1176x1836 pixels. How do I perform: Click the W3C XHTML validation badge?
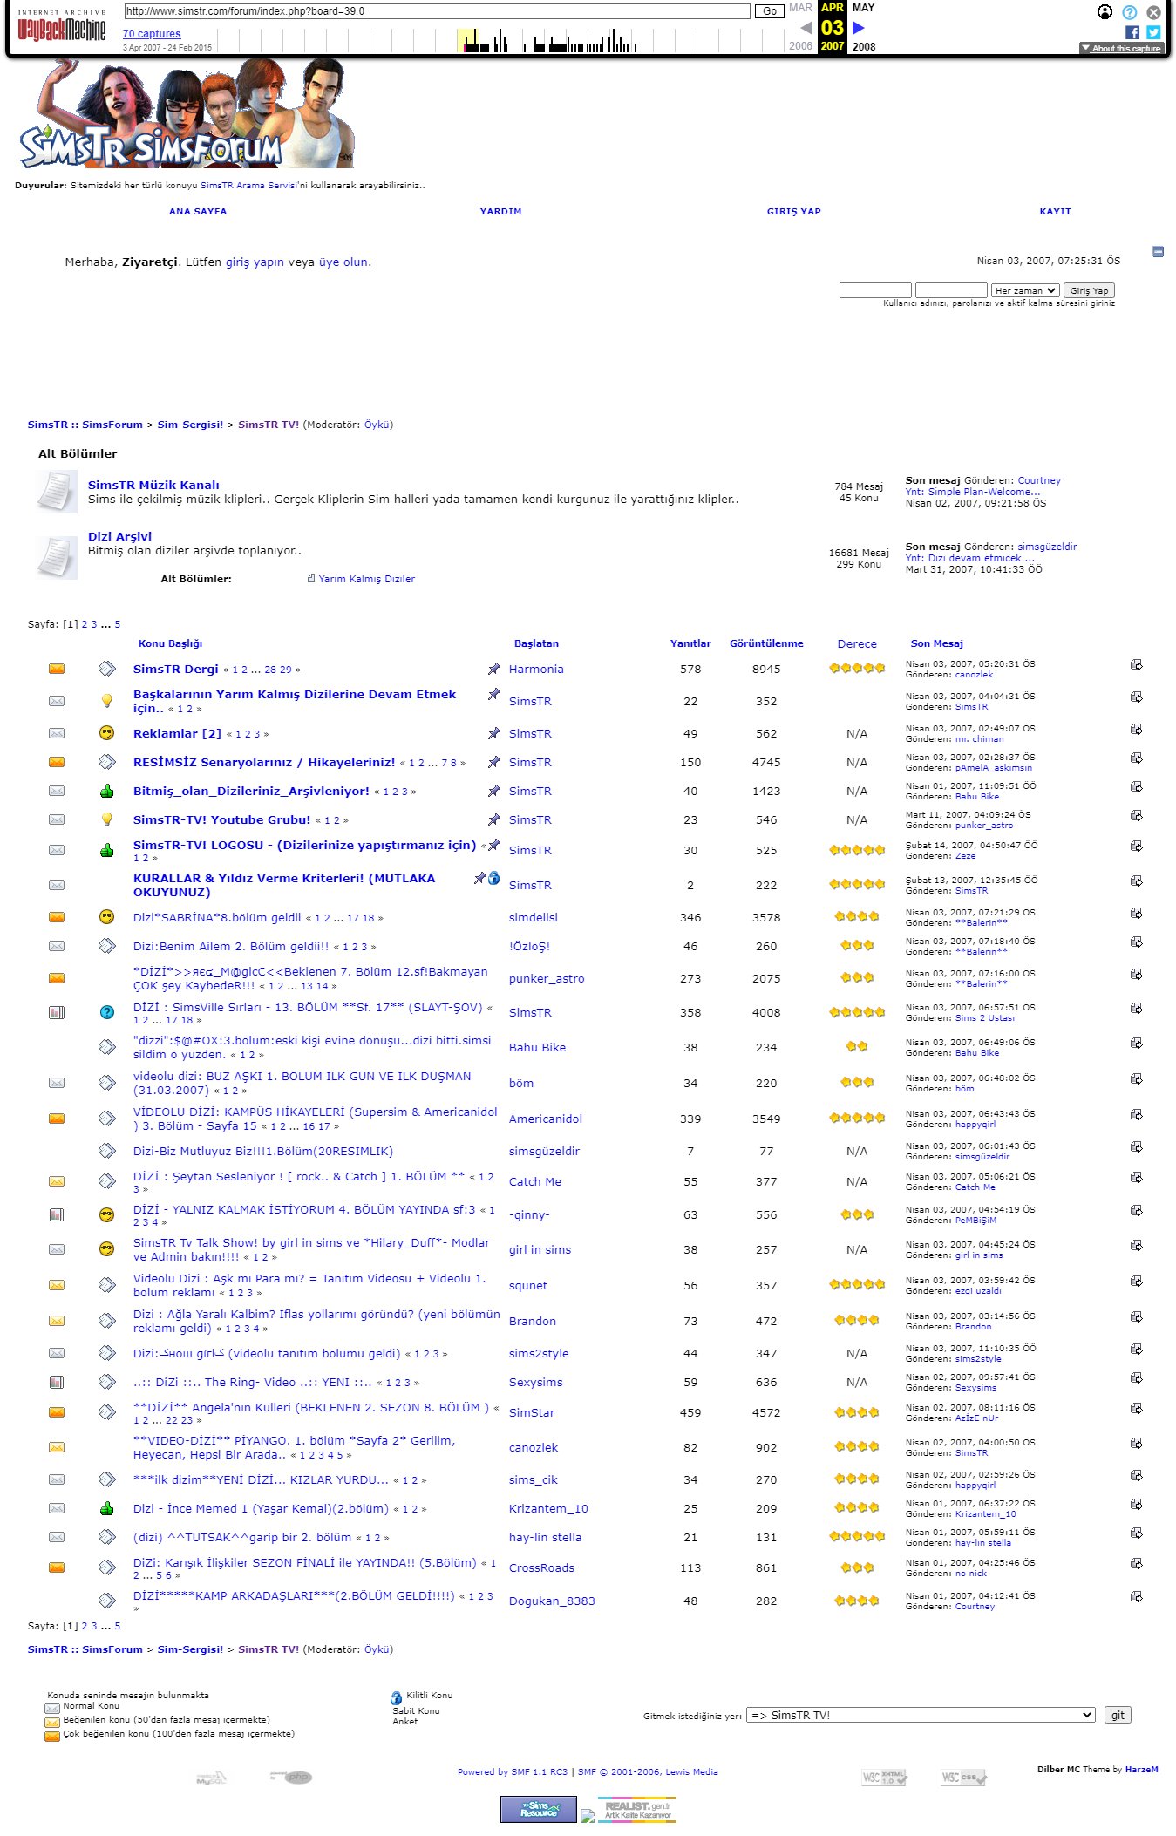pyautogui.click(x=884, y=1778)
